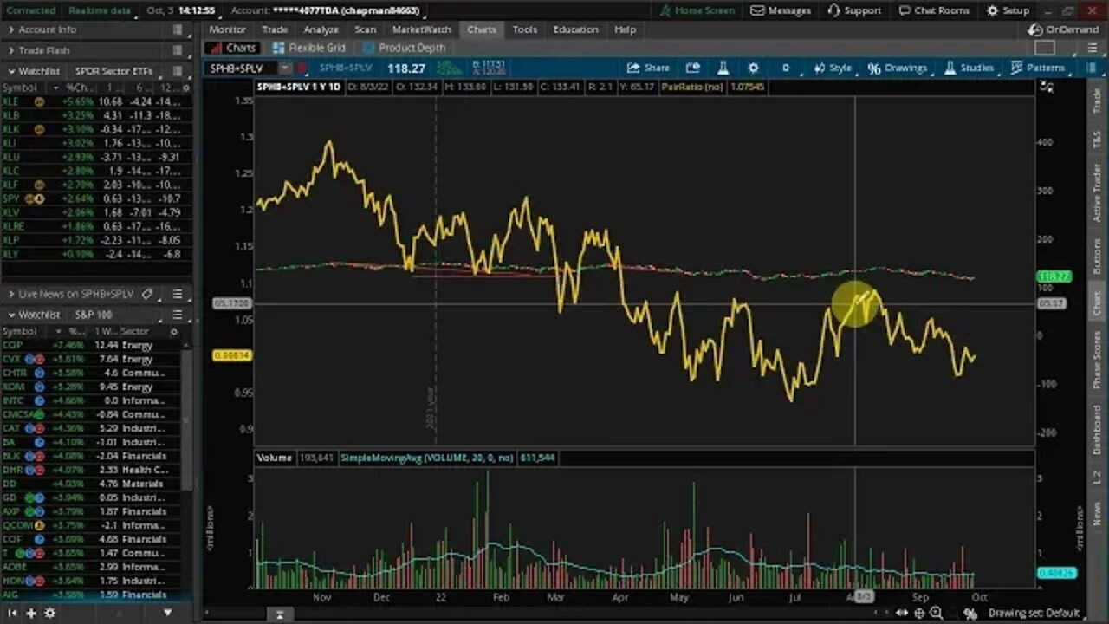Select COP row in S&P 100 list
This screenshot has width=1109, height=624.
click(91, 345)
